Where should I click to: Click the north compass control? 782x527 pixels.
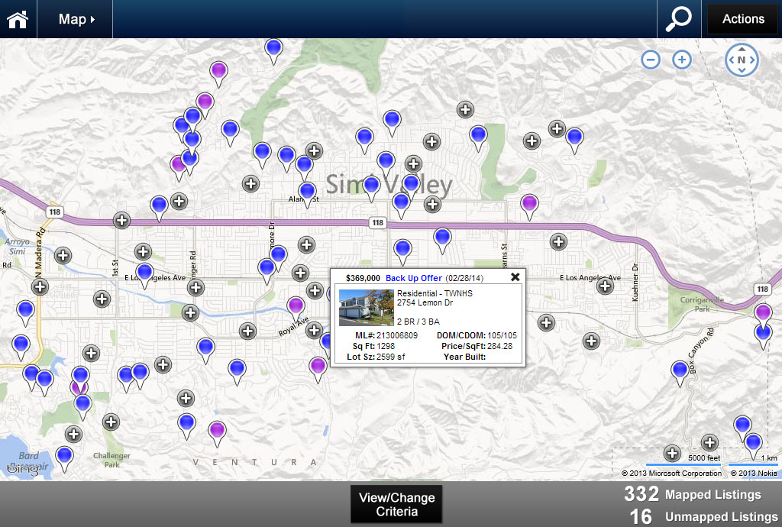(x=742, y=60)
